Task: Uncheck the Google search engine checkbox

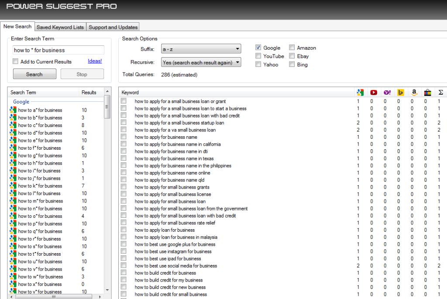Action: tap(258, 48)
